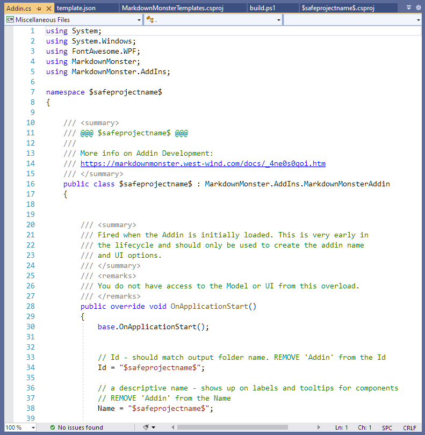425x435 pixels.
Task: Open the code cleanup broom icon
Action: pos(146,427)
